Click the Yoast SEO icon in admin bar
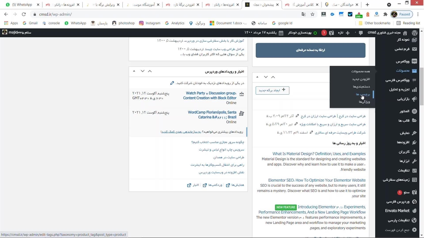 (x=332, y=33)
